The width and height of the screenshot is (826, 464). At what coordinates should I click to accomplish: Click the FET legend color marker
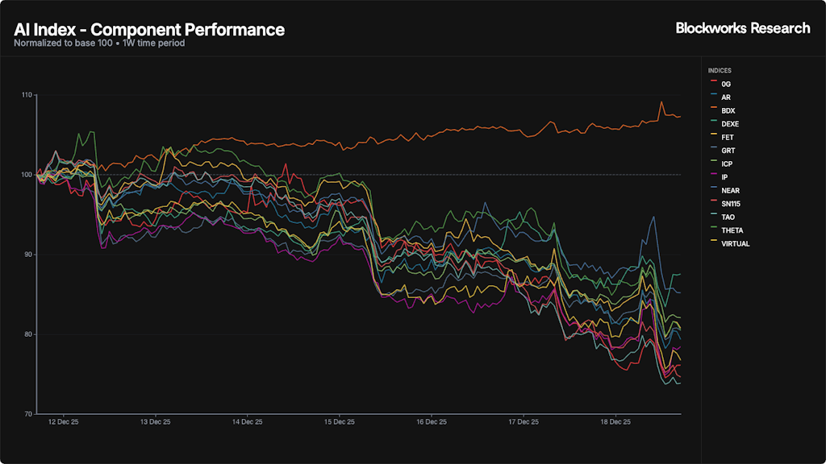click(x=712, y=137)
